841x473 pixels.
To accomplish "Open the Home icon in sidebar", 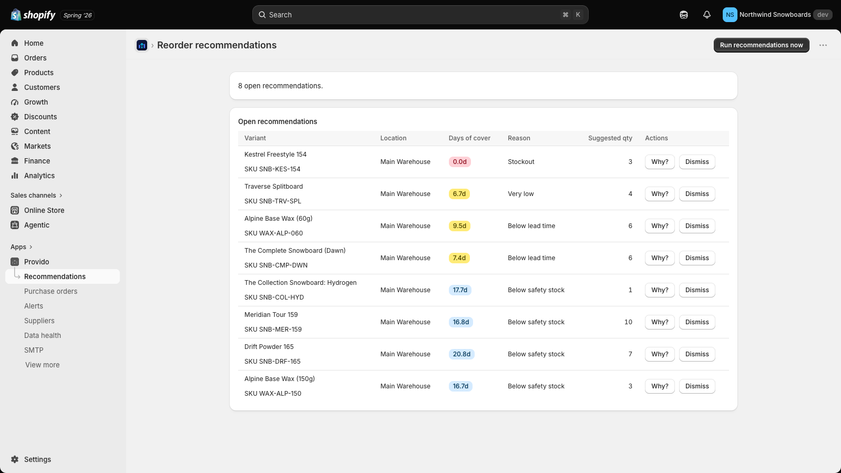I will 15,43.
